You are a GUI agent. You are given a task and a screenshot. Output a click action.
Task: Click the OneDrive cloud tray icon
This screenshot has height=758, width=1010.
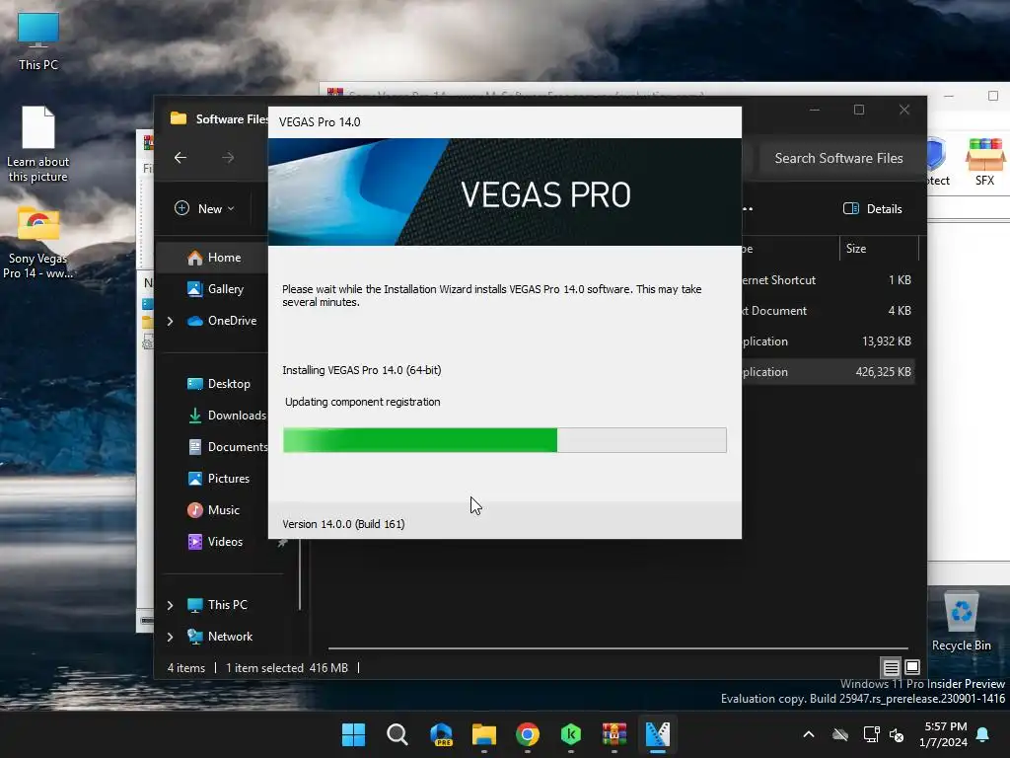point(840,734)
